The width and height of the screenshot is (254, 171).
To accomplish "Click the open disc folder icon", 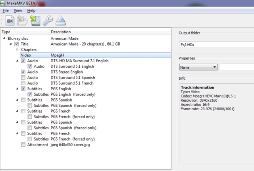I will point(22,21).
